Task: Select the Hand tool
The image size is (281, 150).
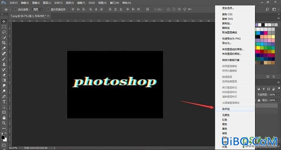Action: [4, 118]
